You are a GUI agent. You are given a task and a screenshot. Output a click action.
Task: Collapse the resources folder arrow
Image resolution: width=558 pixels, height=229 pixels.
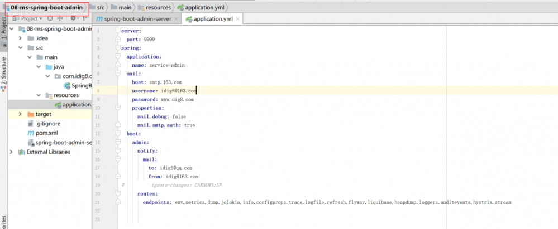pyautogui.click(x=39, y=95)
